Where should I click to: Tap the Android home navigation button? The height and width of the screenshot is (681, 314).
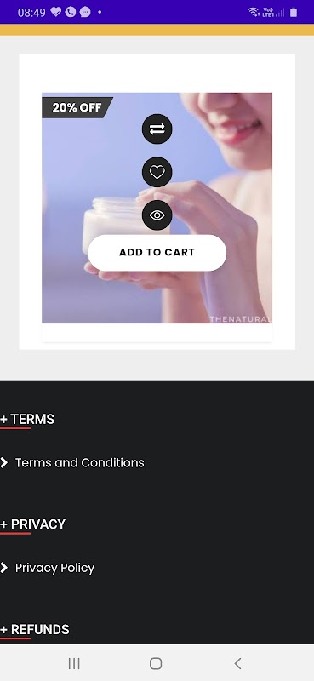coord(156,663)
